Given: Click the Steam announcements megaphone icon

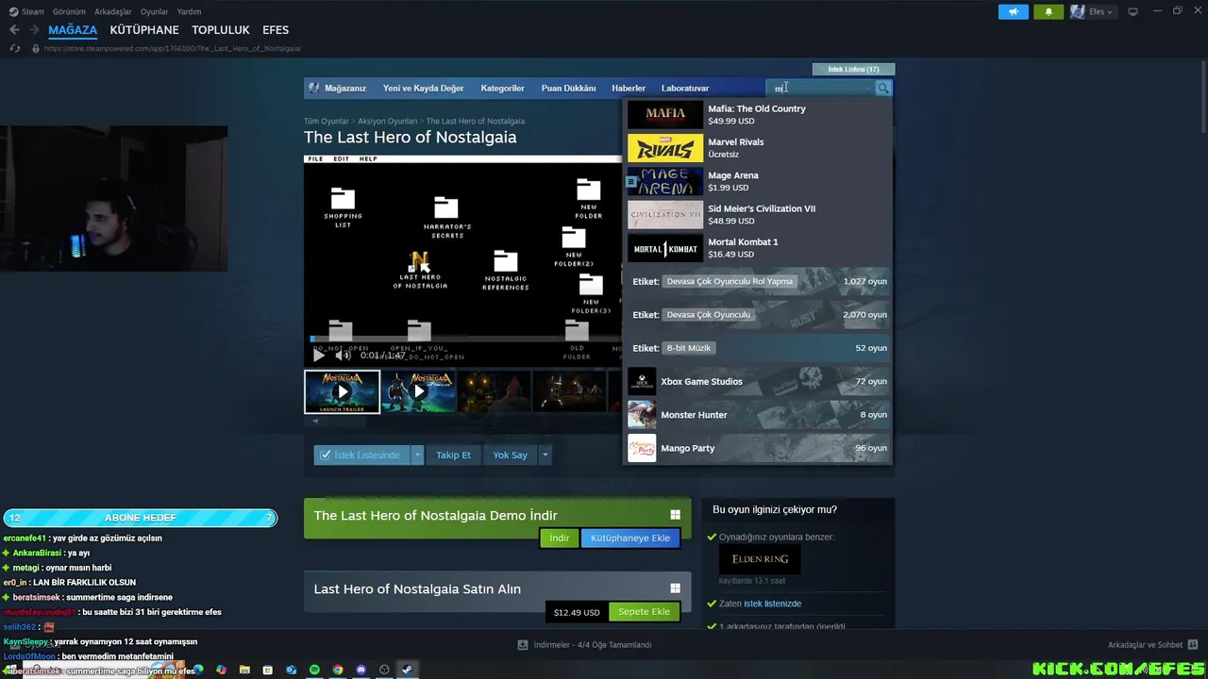Looking at the screenshot, I should (1013, 11).
